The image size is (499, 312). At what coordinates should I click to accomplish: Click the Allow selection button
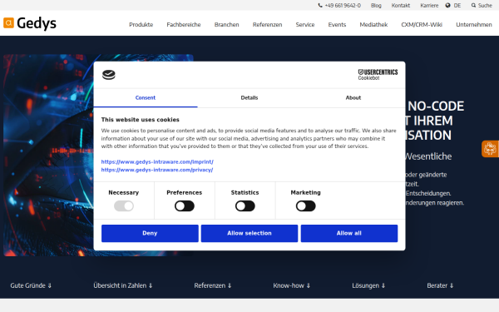coord(249,233)
